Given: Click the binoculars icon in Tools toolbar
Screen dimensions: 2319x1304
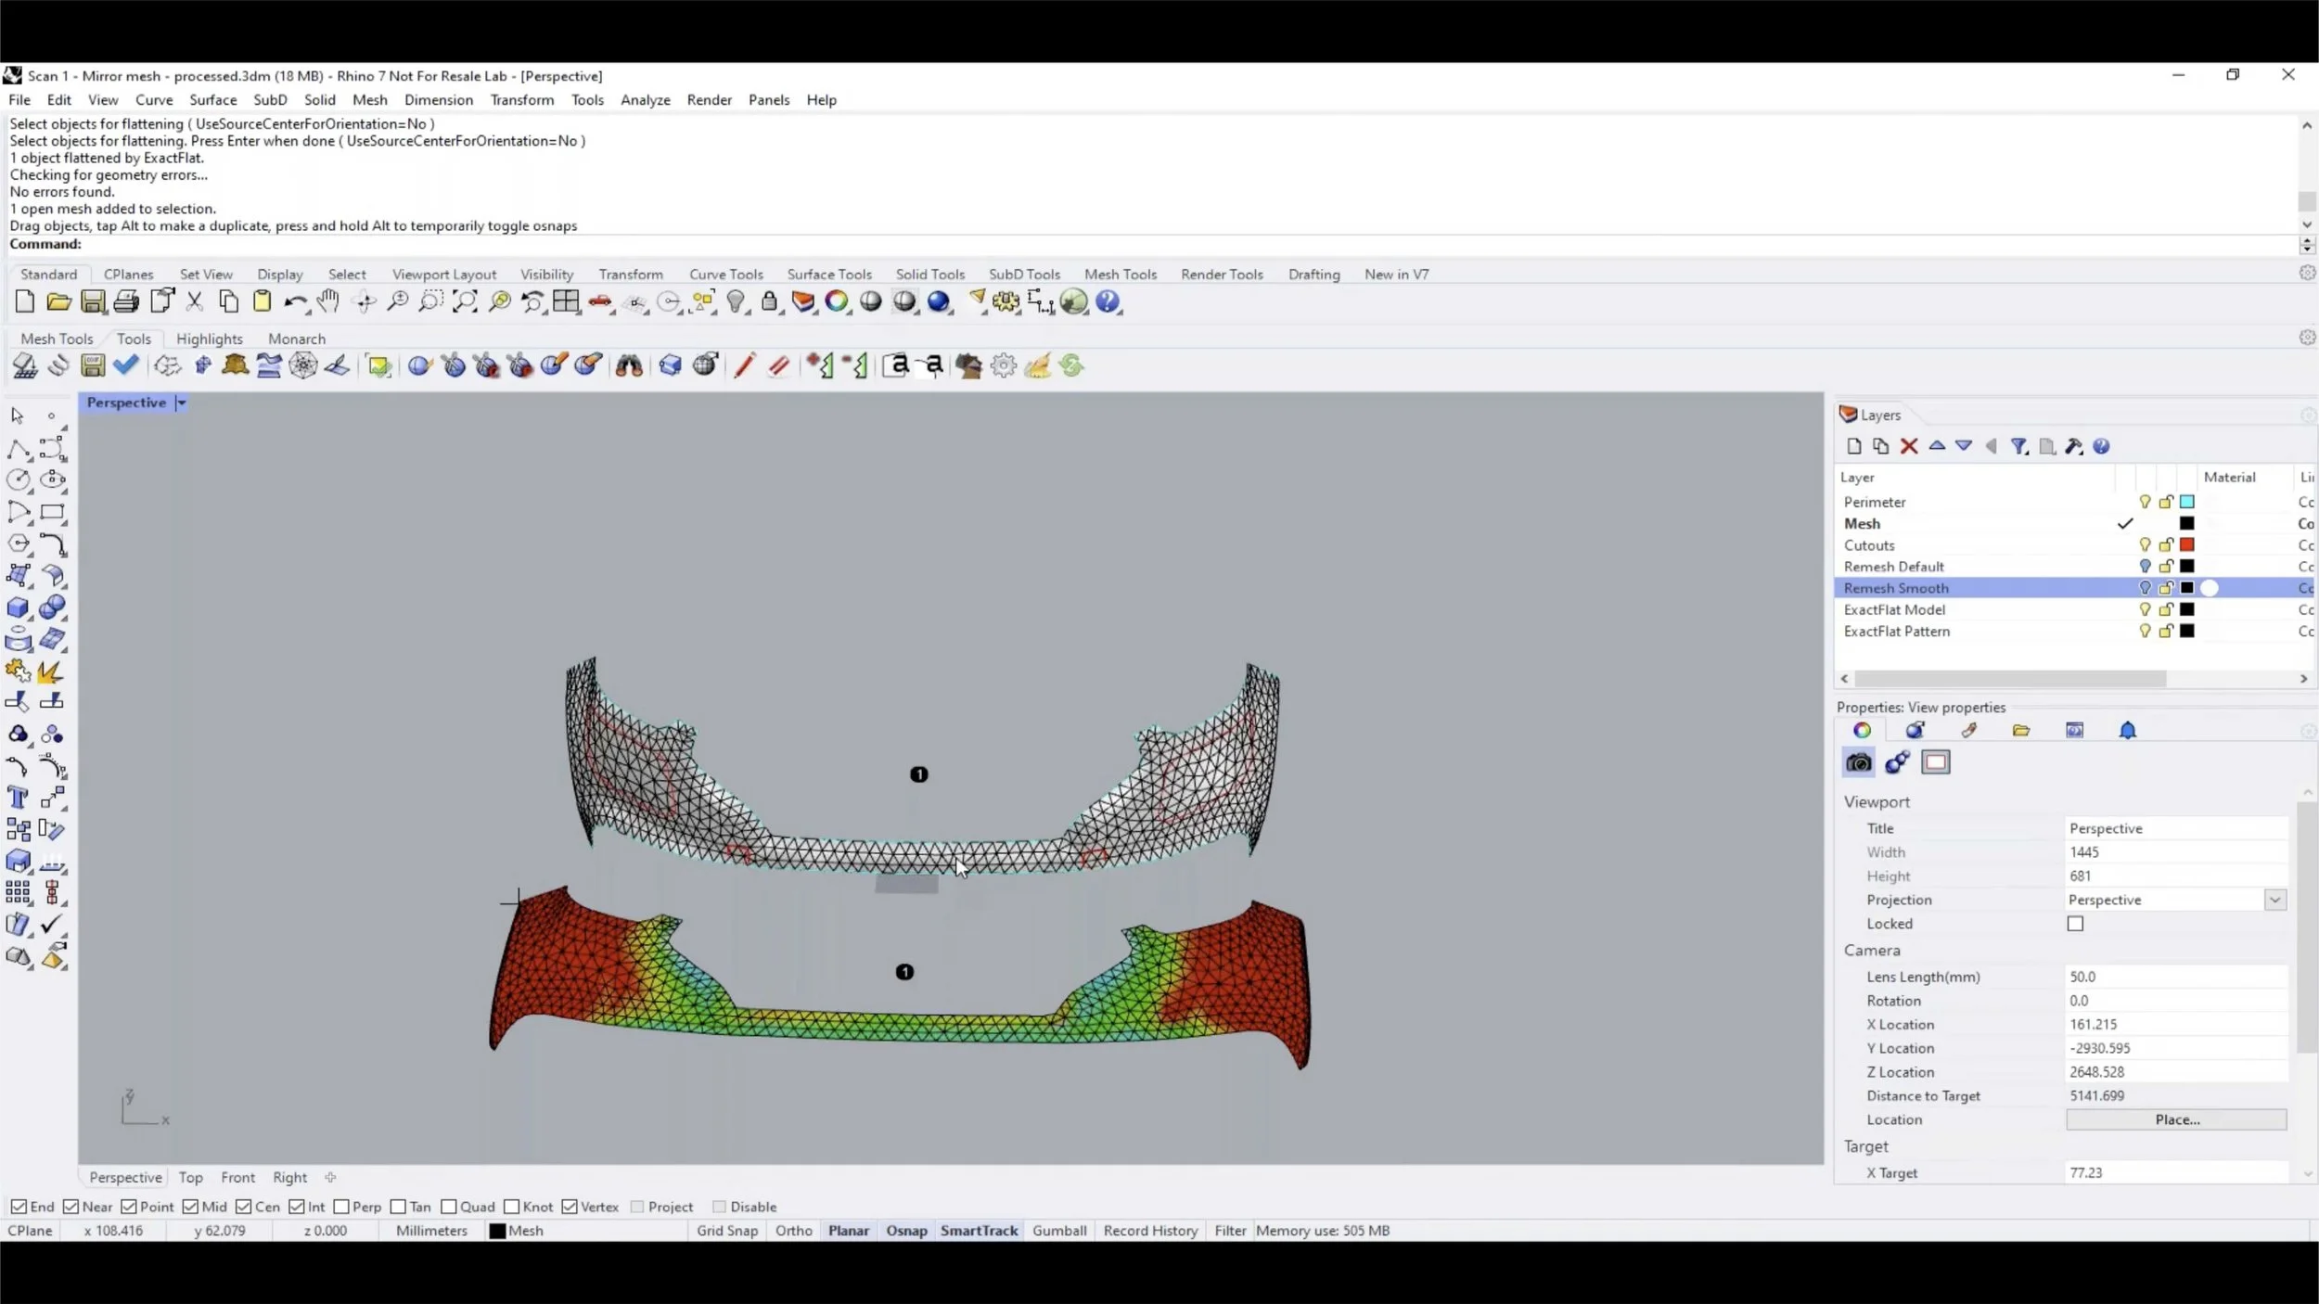Looking at the screenshot, I should tap(629, 365).
